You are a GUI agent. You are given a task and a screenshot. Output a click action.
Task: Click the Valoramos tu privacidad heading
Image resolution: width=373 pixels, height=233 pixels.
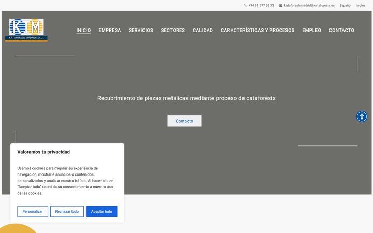(x=44, y=152)
